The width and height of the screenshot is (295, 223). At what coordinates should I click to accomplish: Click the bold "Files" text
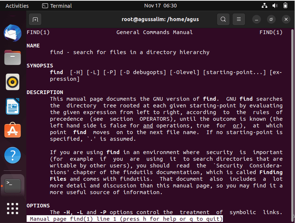click(58, 179)
